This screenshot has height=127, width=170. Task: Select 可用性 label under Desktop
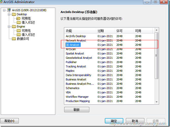click(x=26, y=18)
